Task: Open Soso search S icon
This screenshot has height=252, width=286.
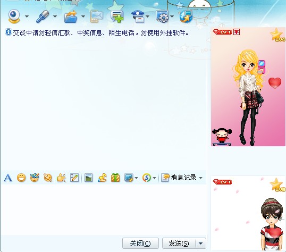Action: pyautogui.click(x=147, y=178)
